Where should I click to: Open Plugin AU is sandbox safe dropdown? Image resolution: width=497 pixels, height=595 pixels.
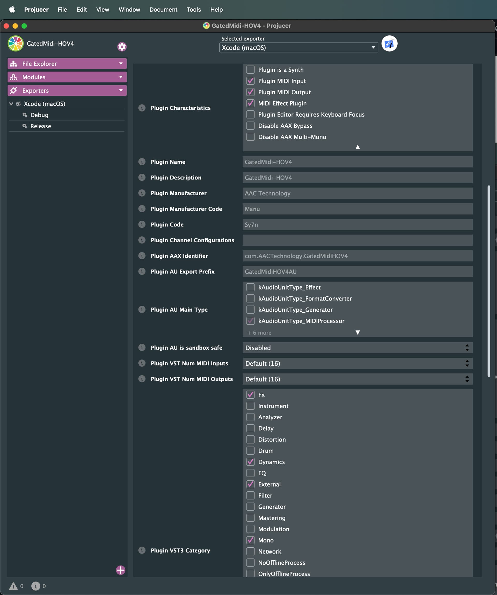[x=357, y=348]
